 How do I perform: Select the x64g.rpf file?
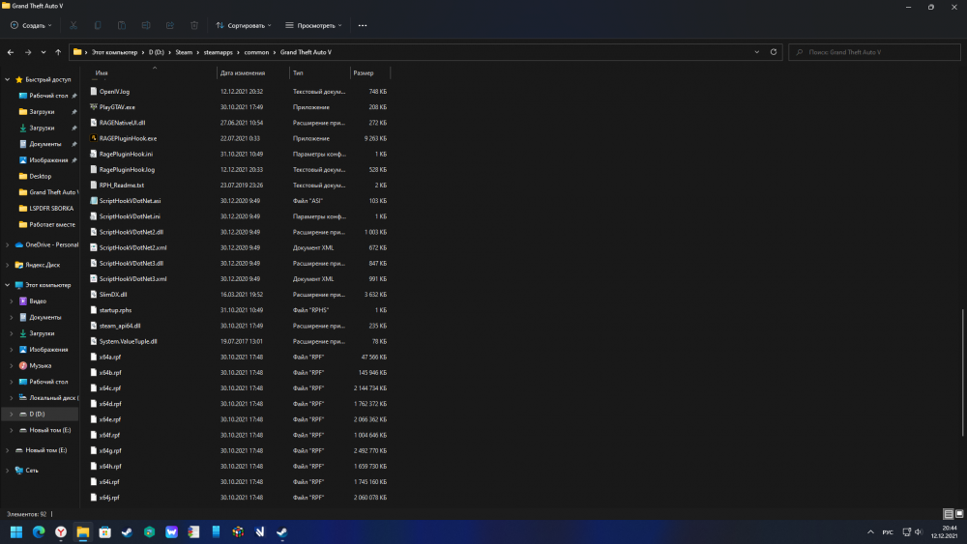110,451
